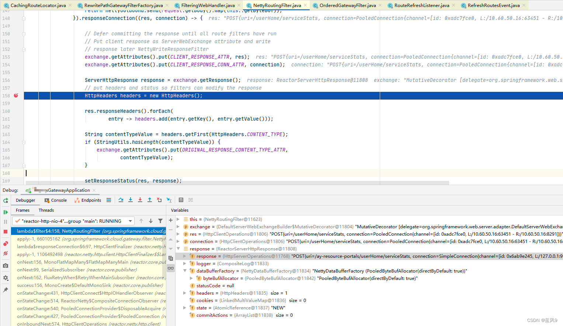Collapse 'dataBufferFactory' field node
The height and width of the screenshot is (326, 563).
tap(185, 271)
